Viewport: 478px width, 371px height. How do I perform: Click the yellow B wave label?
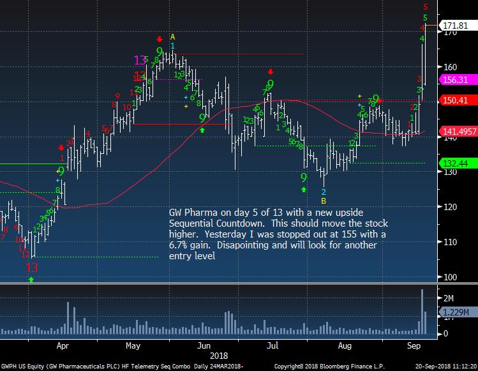(x=324, y=201)
